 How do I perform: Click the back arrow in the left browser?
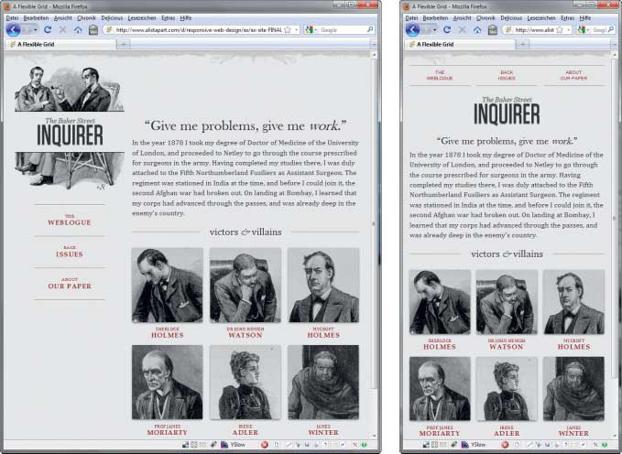click(13, 29)
